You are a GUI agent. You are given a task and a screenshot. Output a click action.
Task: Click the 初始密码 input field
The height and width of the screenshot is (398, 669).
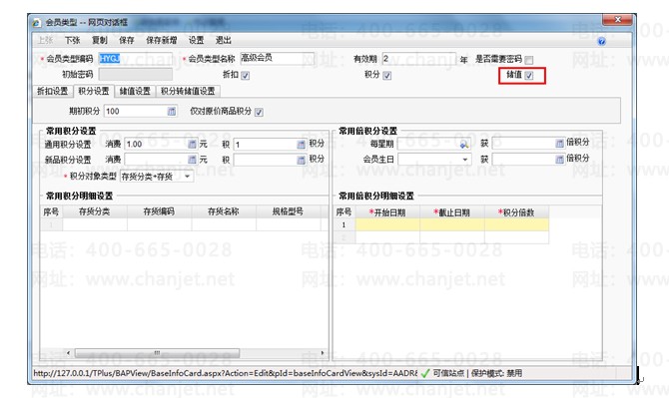coord(135,74)
